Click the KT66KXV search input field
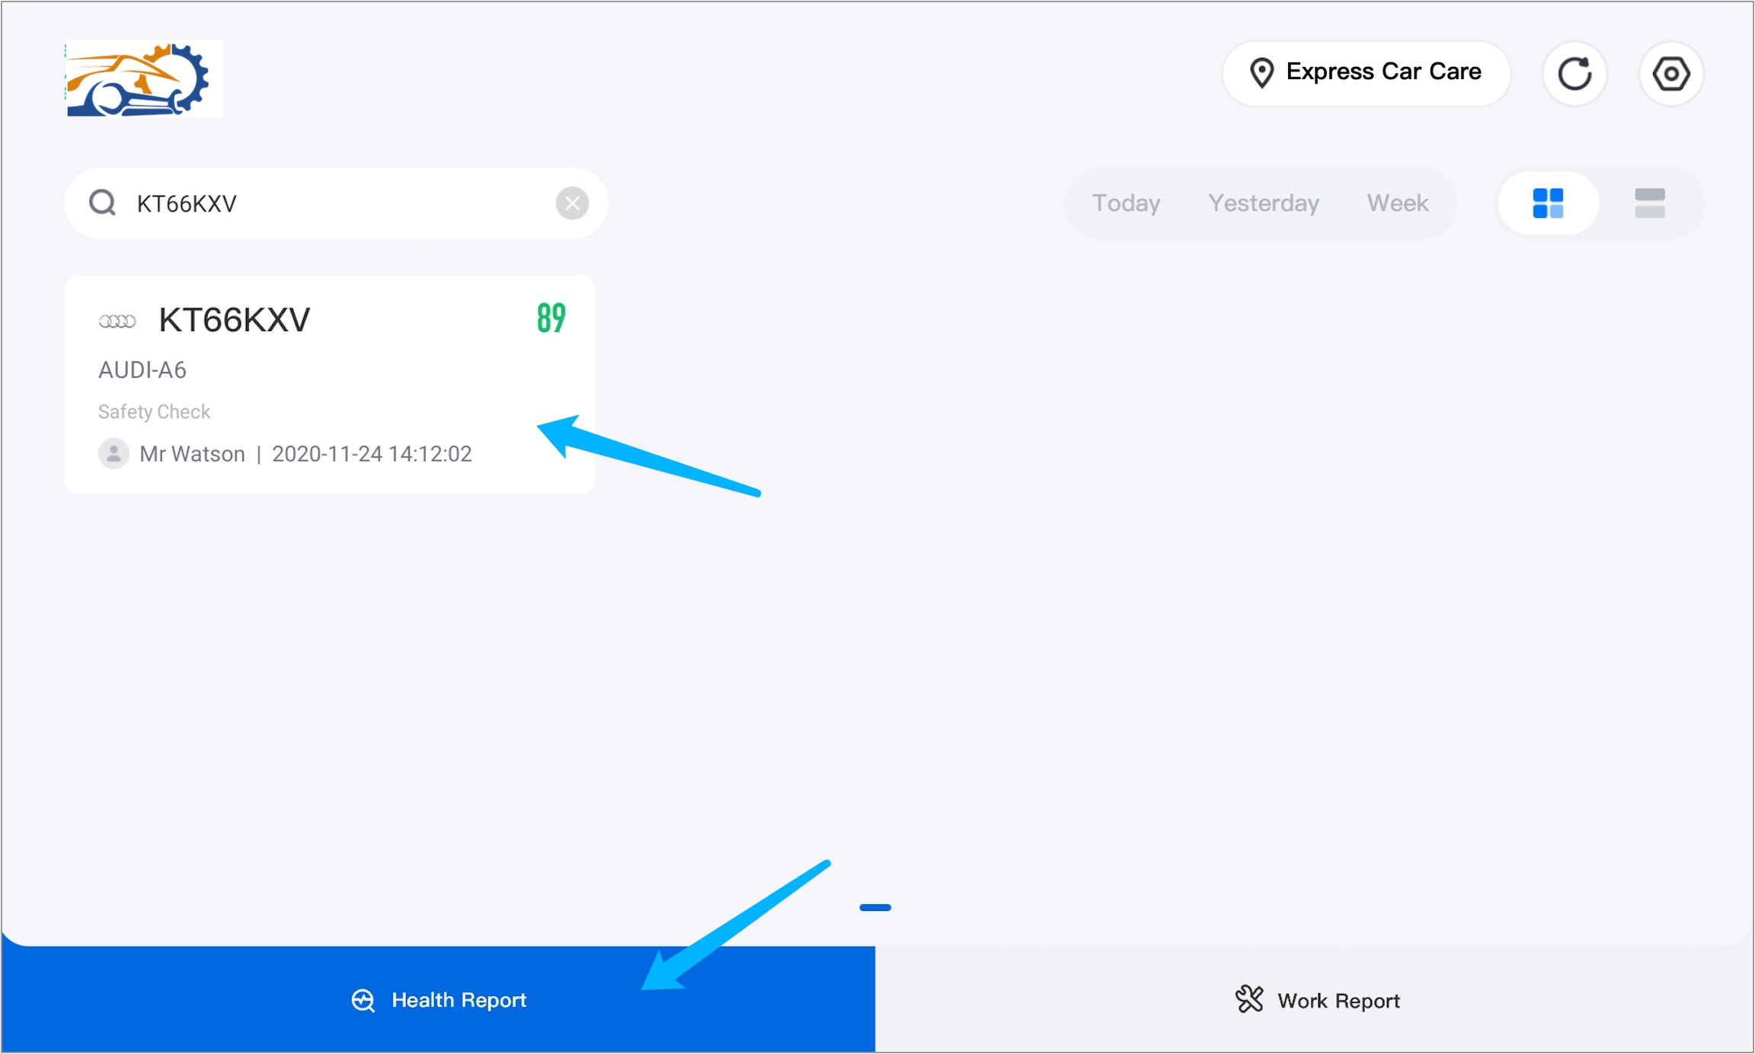This screenshot has height=1054, width=1755. point(335,203)
